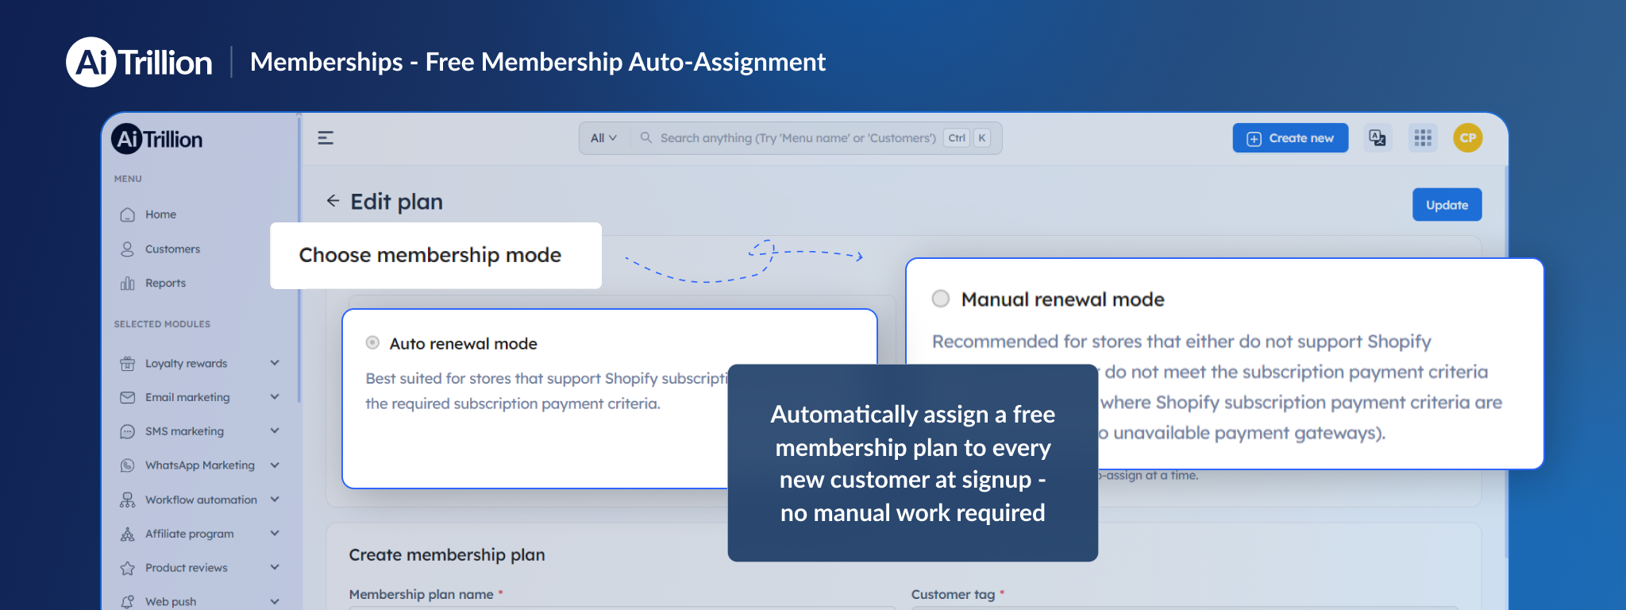Expand SMS marketing chevron
Screen dimensions: 1626x610
coord(275,431)
